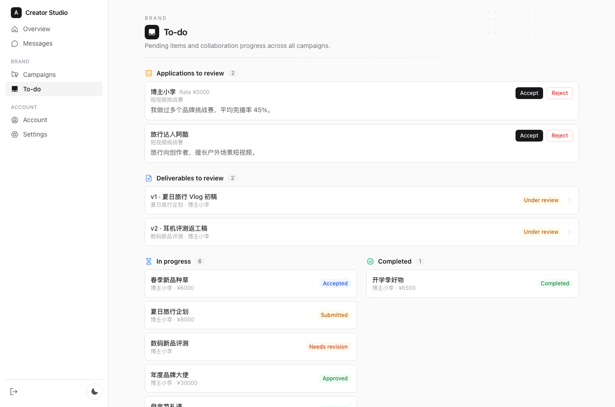This screenshot has height=407, width=615.
Task: Click the Creator Studio title text
Action: 47,13
